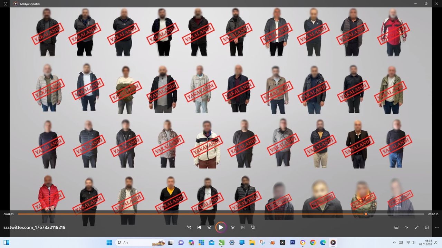The height and width of the screenshot is (248, 442).
Task: Open Photoshop from the taskbar
Action: pyautogui.click(x=292, y=242)
